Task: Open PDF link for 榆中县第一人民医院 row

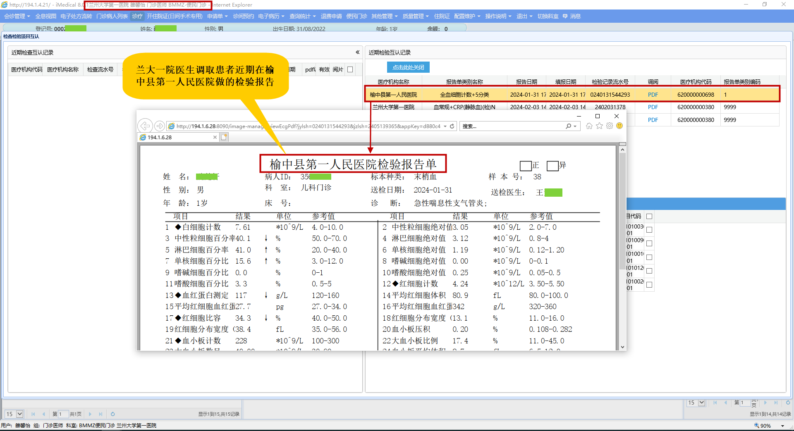Action: [x=653, y=95]
